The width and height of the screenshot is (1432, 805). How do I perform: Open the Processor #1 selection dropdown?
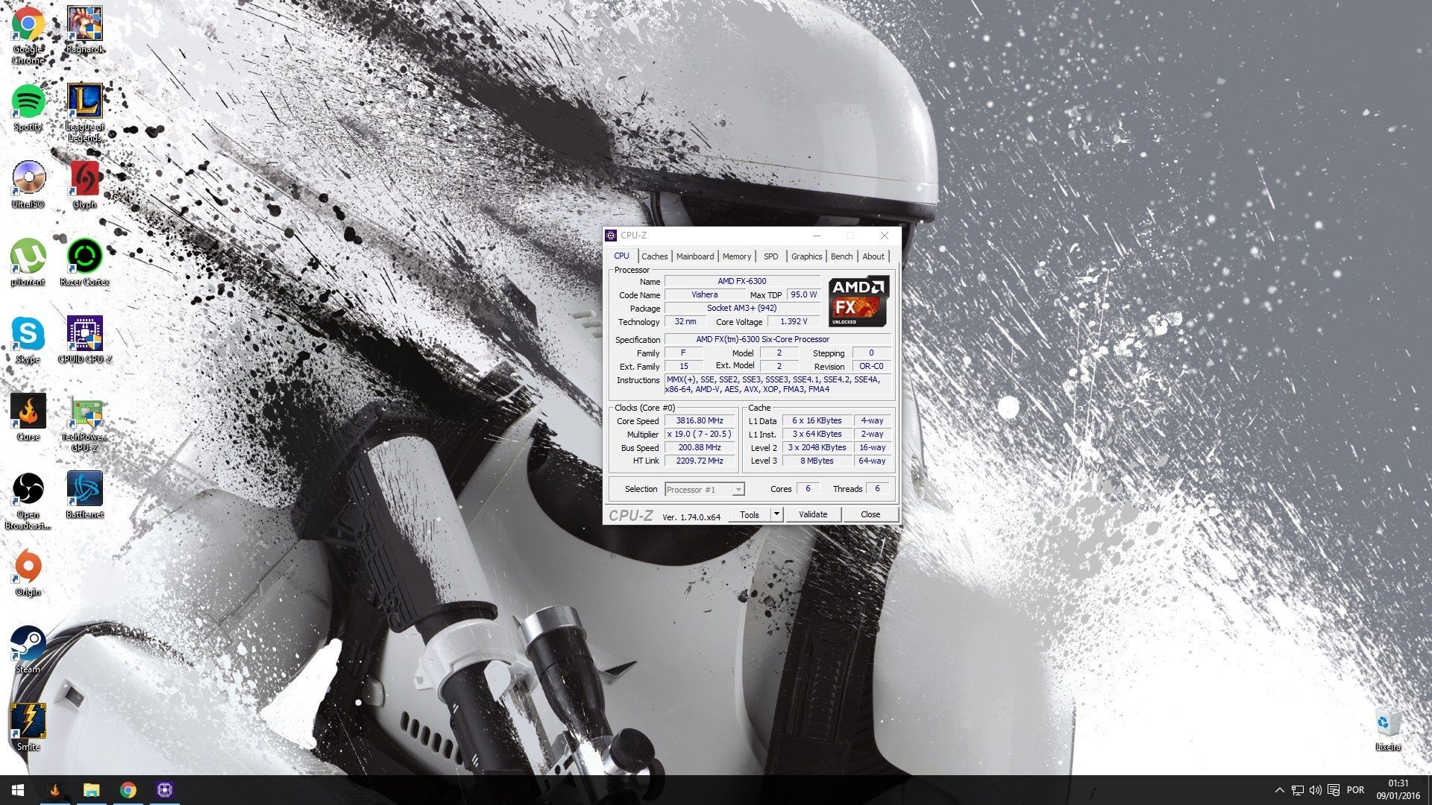[x=705, y=489]
